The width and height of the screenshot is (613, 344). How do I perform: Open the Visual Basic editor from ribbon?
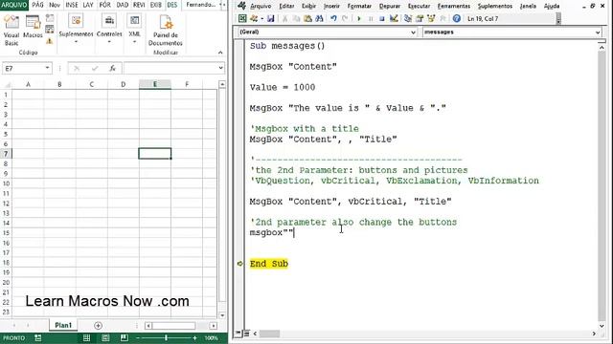click(x=11, y=31)
